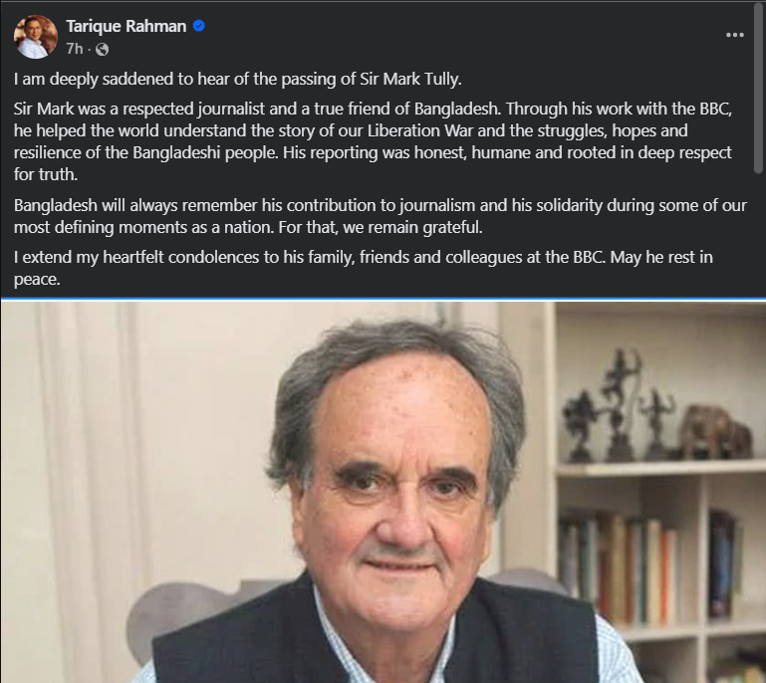Click the blue verified badge

point(199,27)
